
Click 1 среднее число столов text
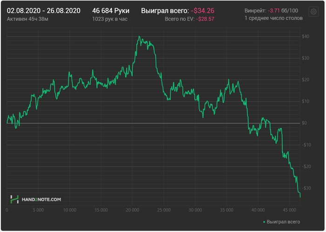(273, 18)
